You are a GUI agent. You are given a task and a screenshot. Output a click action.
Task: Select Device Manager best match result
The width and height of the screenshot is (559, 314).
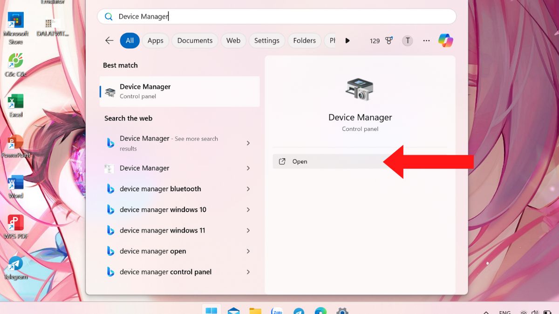180,91
